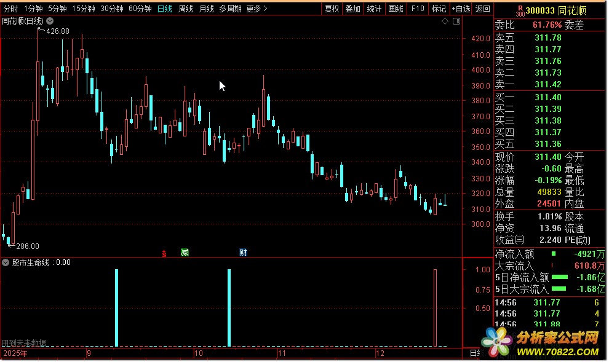Expand the 同花顺(日线) indicator dropdown arrow
Image resolution: width=609 pixels, height=362 pixels.
click(50, 21)
